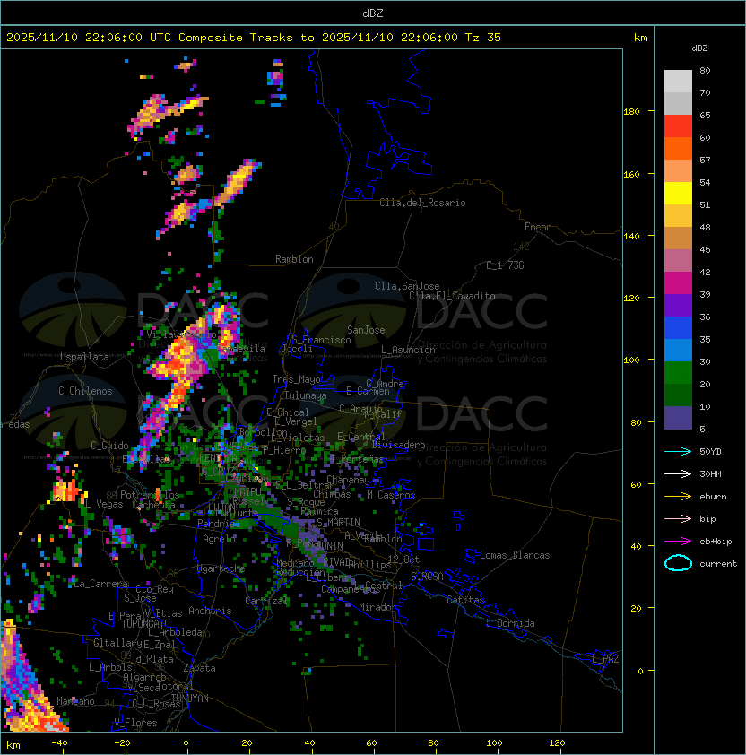Click the Clla.El_Cavadito label
746x755 pixels.
click(x=452, y=296)
